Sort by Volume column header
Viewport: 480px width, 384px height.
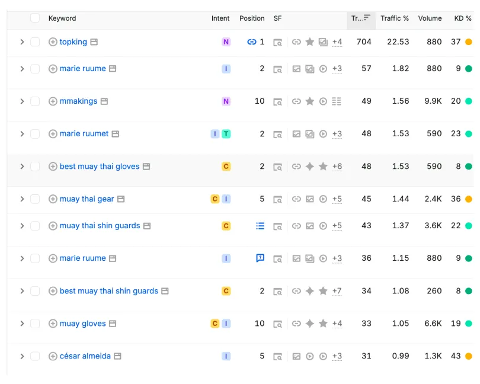(x=430, y=18)
